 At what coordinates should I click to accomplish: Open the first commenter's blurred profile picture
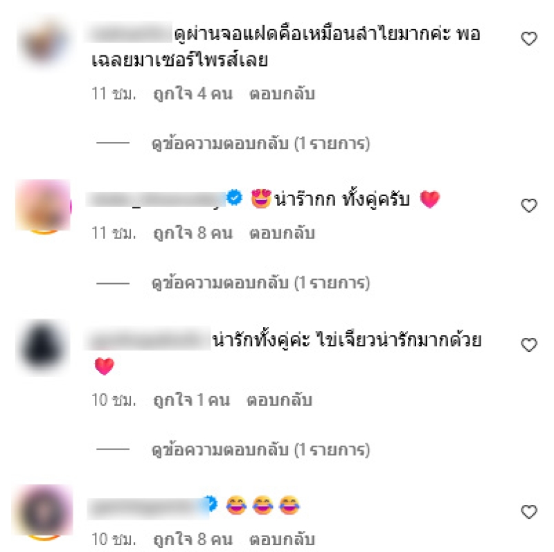pyautogui.click(x=44, y=42)
